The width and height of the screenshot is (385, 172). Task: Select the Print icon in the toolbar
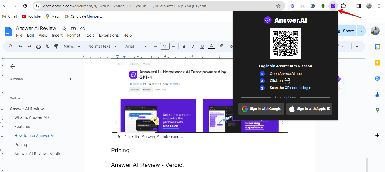pyautogui.click(x=38, y=46)
